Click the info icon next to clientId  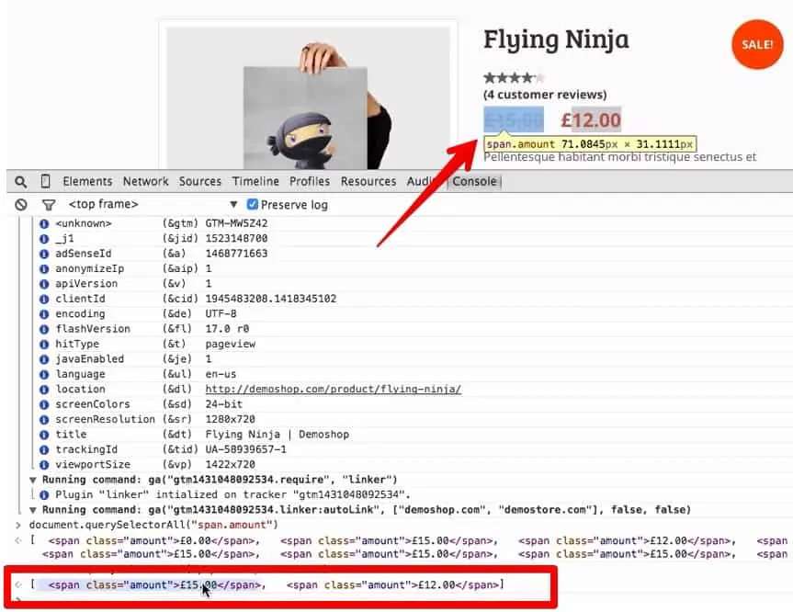click(45, 298)
